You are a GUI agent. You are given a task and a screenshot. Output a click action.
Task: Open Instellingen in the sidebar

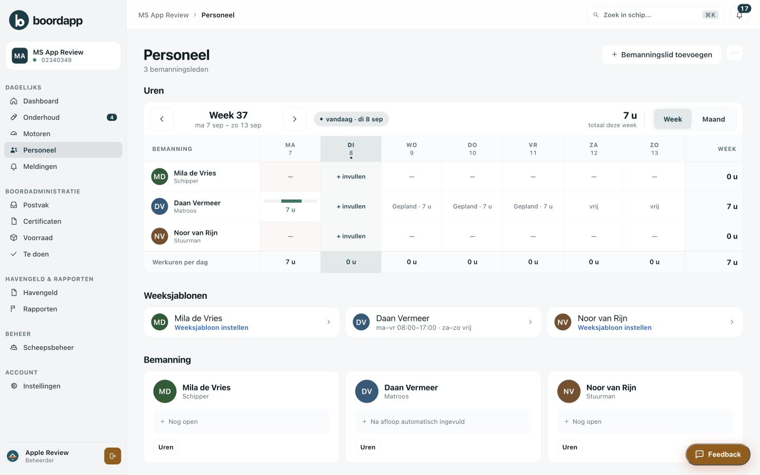(x=63, y=386)
